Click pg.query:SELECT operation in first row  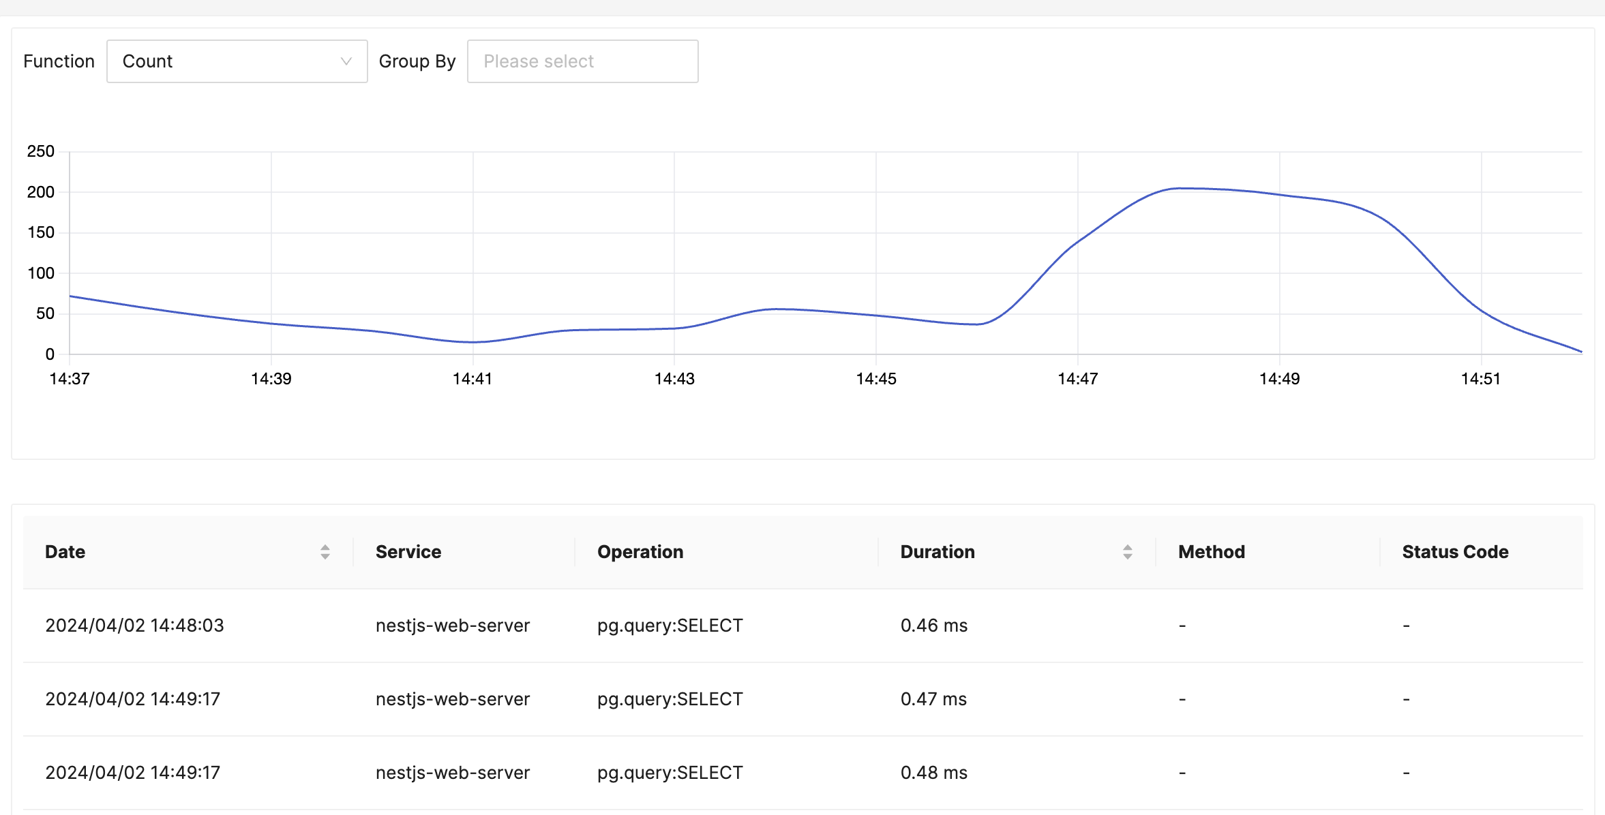tap(670, 626)
